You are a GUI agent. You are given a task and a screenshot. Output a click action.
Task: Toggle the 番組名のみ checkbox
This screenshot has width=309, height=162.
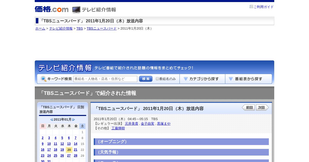click(x=157, y=79)
